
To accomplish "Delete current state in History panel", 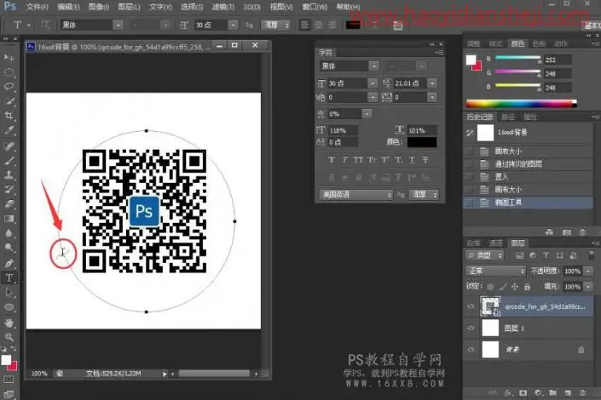I will (582, 232).
